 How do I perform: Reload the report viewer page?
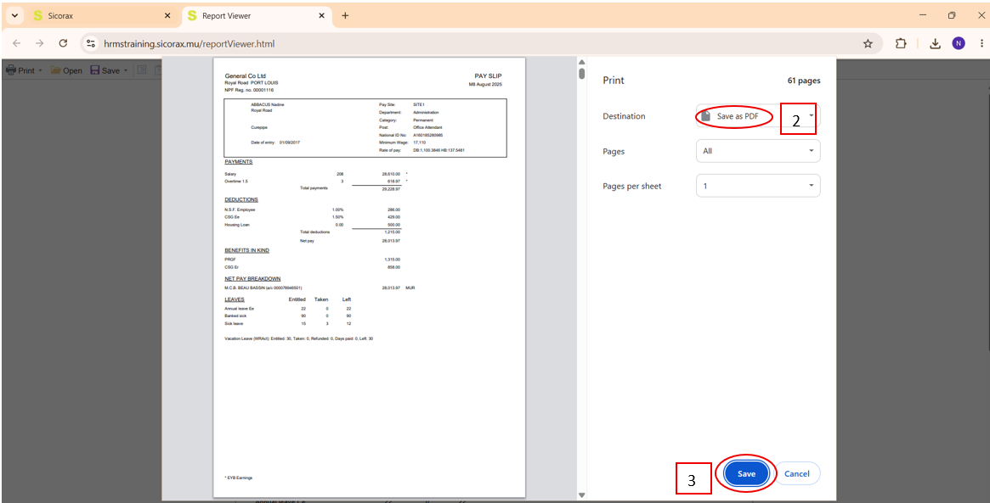pos(63,43)
